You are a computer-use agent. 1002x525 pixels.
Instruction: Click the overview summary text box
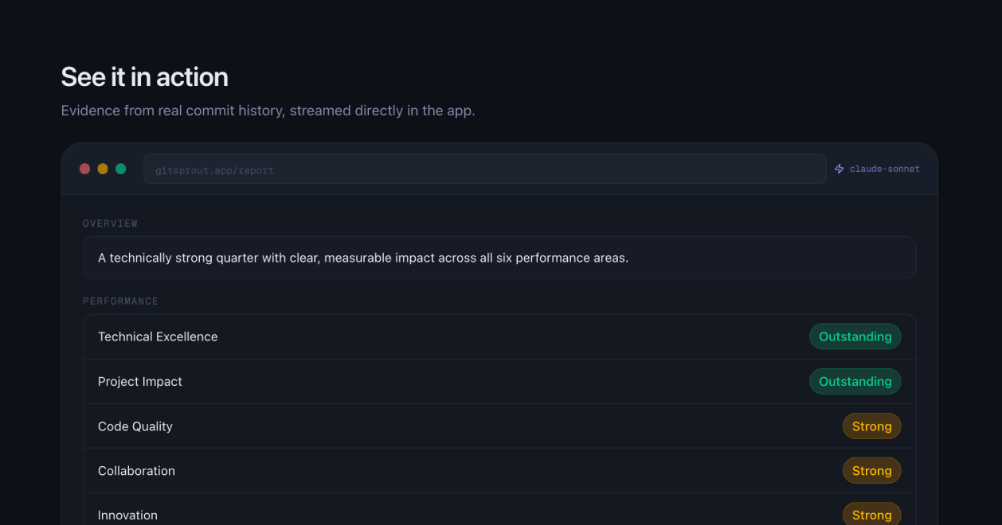(499, 258)
